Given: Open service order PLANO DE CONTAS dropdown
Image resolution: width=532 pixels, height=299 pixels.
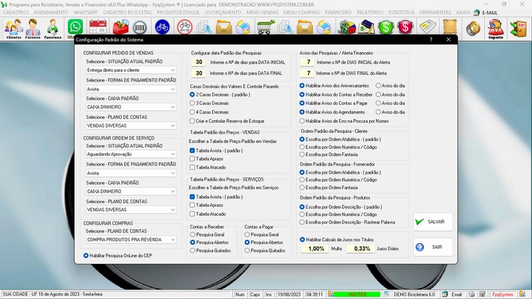Looking at the screenshot, I should point(131,210).
